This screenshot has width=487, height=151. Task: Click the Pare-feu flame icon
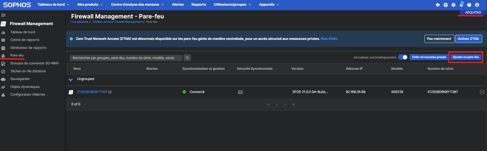click(3, 56)
